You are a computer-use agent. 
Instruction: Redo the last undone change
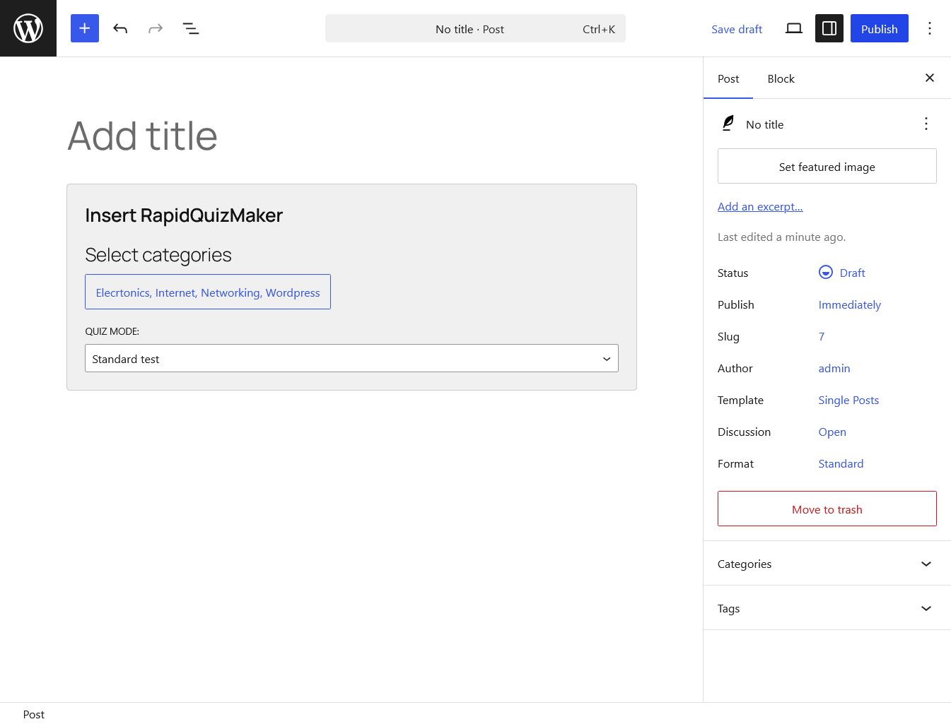156,28
